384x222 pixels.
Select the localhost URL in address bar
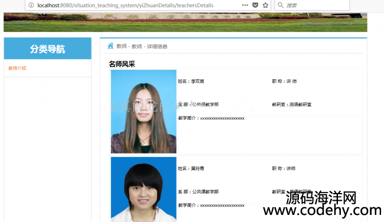click(125, 5)
